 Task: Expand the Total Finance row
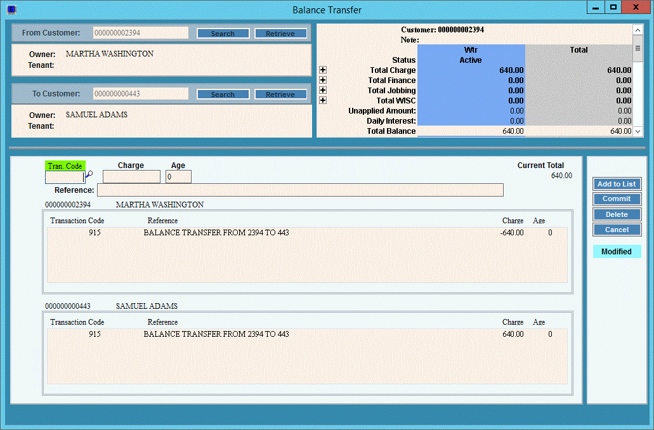[323, 80]
